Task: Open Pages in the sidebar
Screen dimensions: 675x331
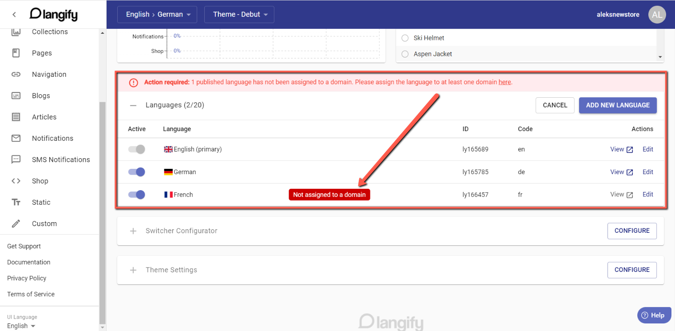Action: click(42, 53)
